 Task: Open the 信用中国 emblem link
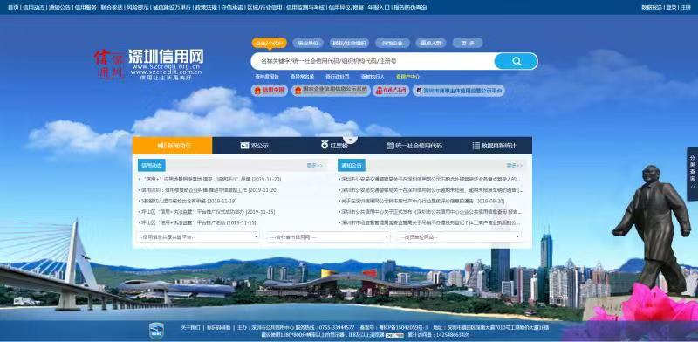point(270,91)
